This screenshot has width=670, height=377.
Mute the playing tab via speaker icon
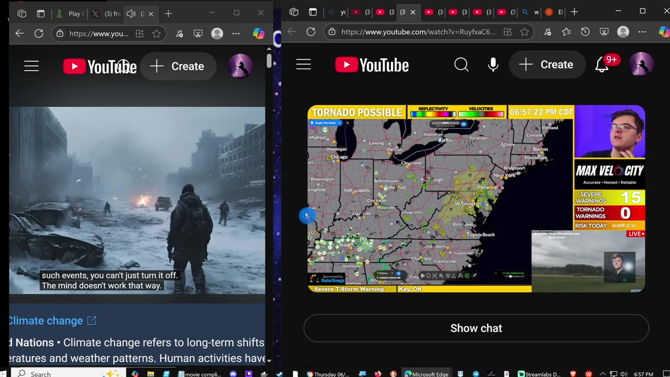(x=131, y=14)
